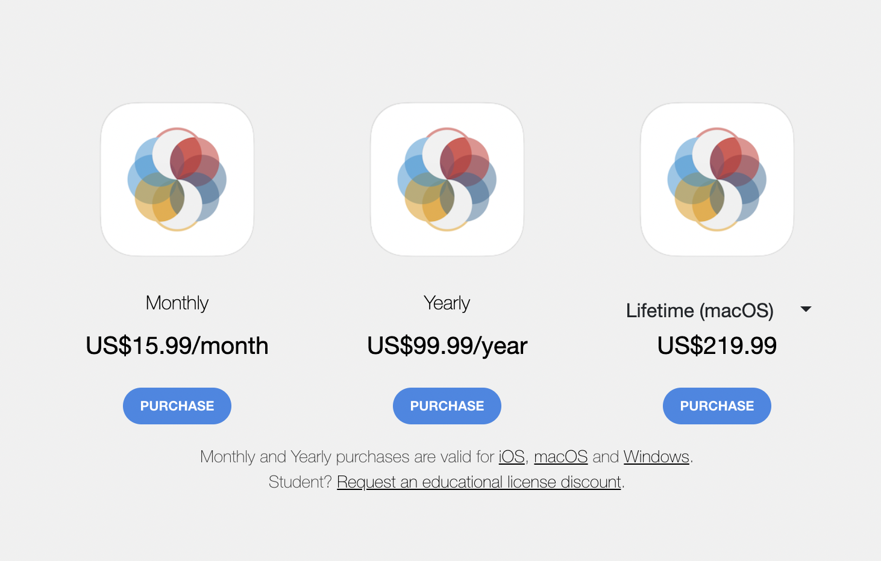Open the Windows link
The width and height of the screenshot is (881, 561).
656,457
